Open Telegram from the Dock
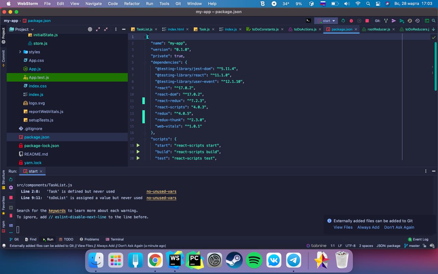 point(294,261)
